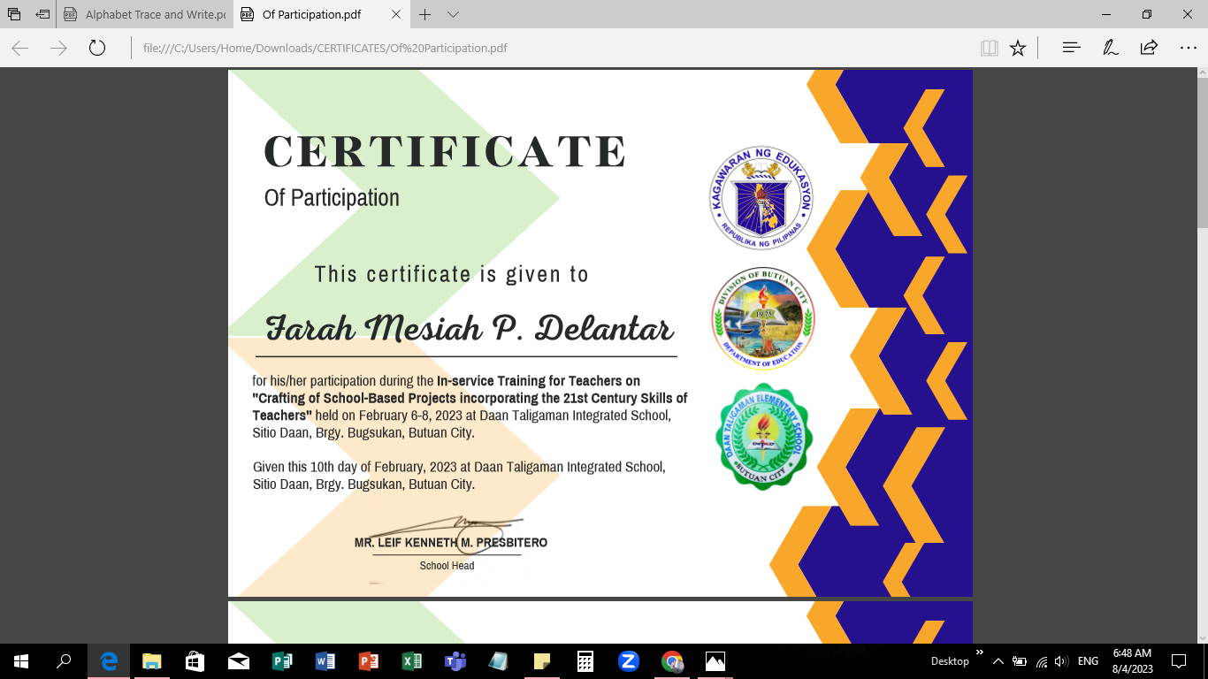
Task: Click the scrollbar down arrow
Action: click(1202, 637)
